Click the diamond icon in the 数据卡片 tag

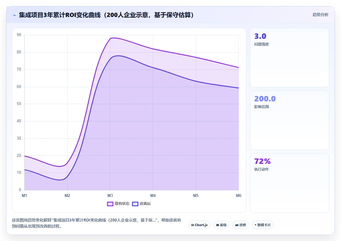(255, 225)
